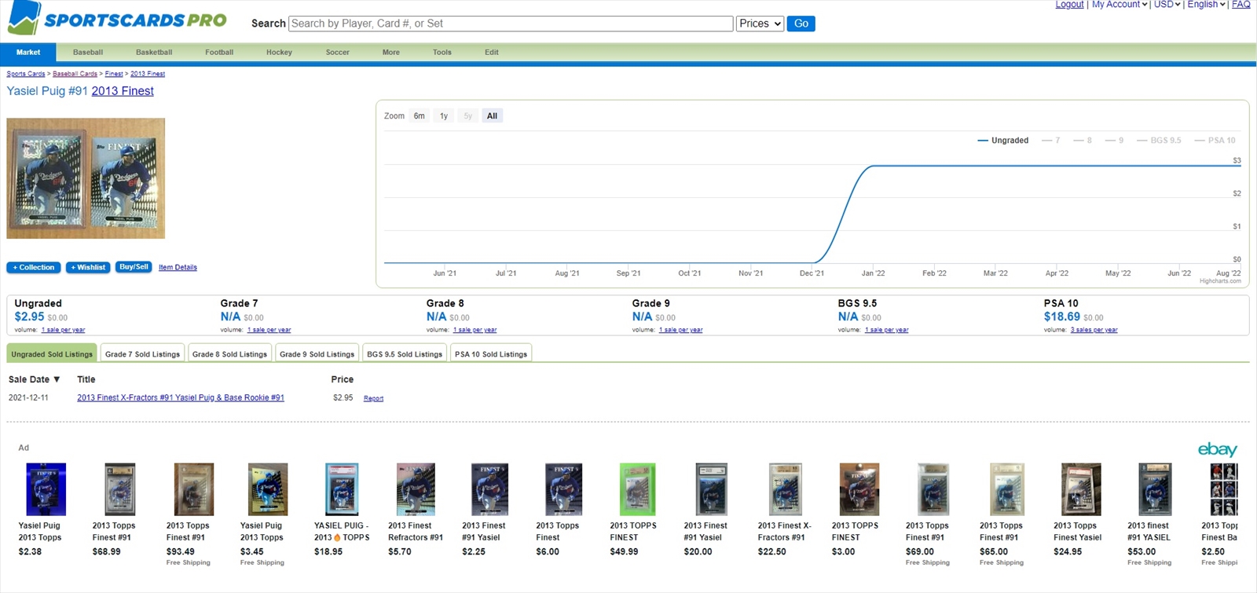Open the Hockey menu

click(279, 53)
